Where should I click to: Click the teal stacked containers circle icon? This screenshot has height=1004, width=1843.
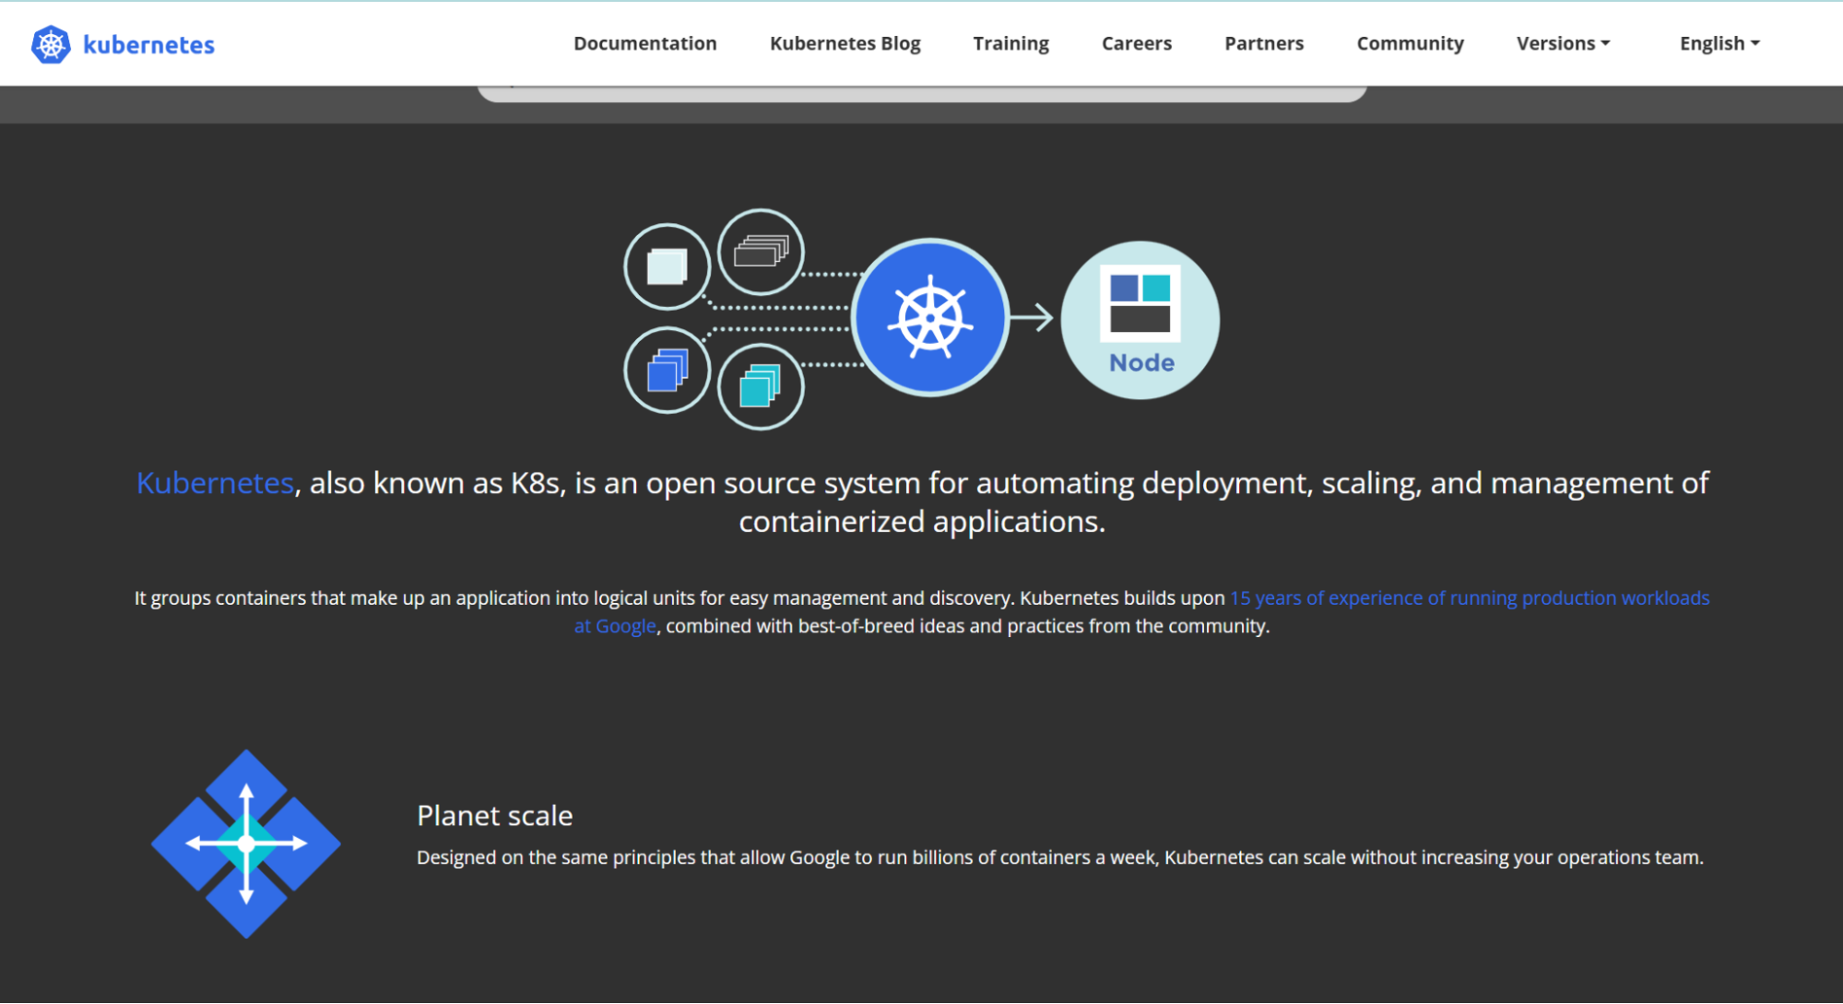(761, 386)
